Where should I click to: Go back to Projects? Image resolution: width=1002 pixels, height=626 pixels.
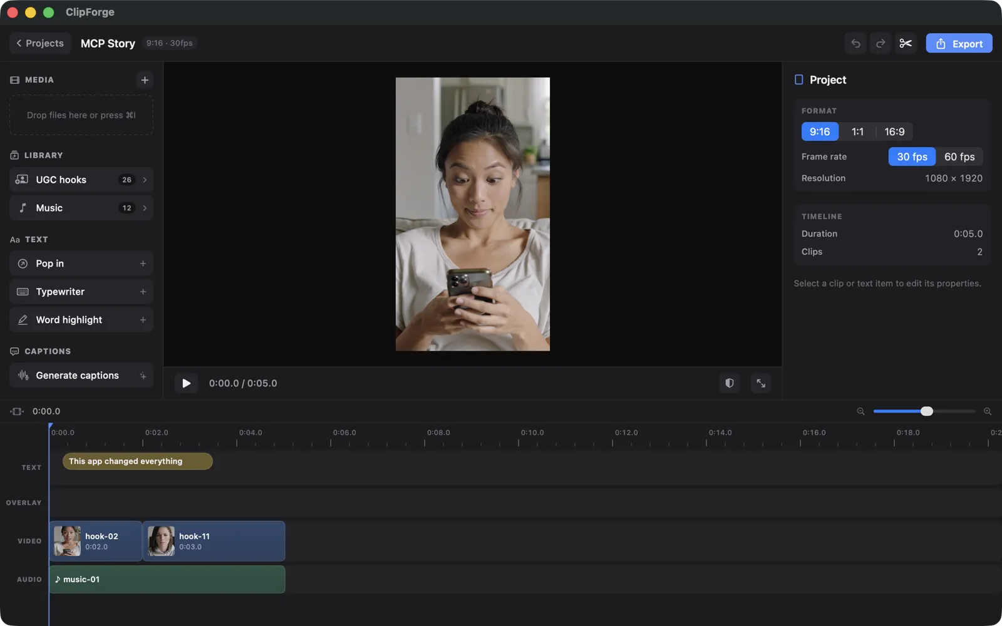[40, 43]
